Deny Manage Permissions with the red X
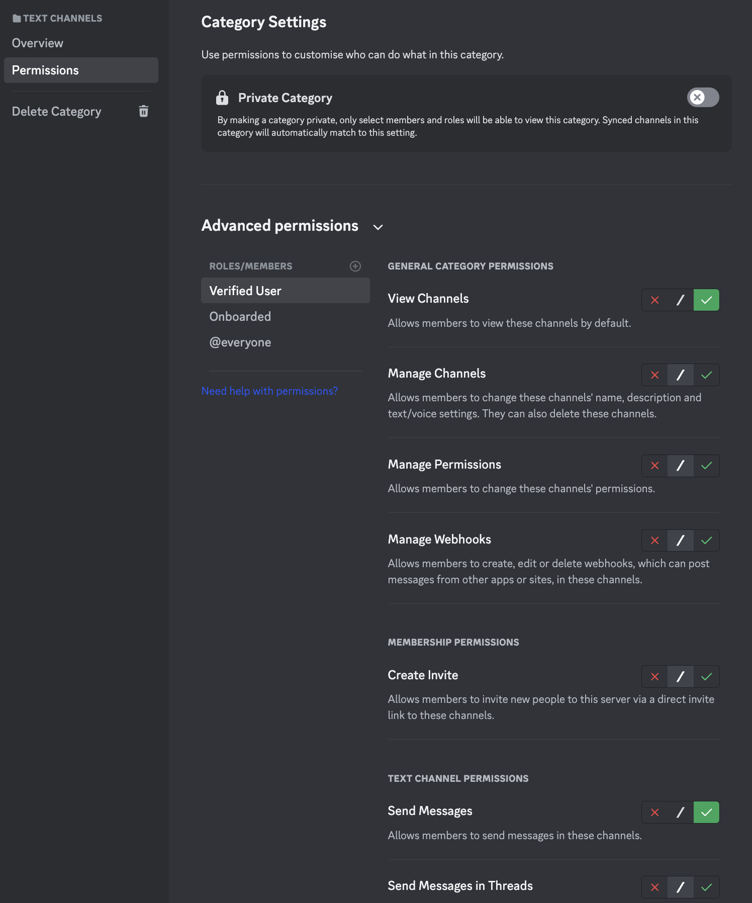752x903 pixels. click(654, 466)
